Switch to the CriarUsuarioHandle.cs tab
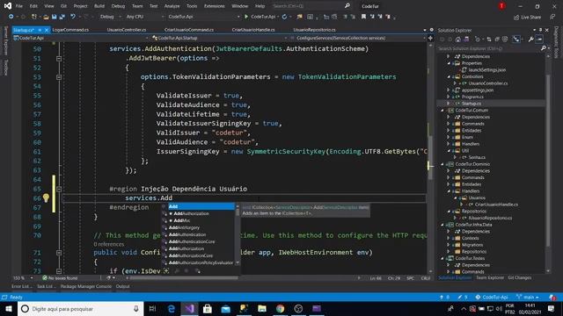This screenshot has height=316, width=563. click(253, 30)
